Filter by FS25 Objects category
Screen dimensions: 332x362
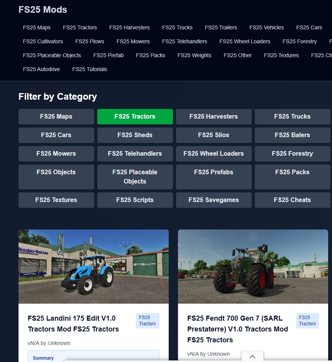coord(56,177)
